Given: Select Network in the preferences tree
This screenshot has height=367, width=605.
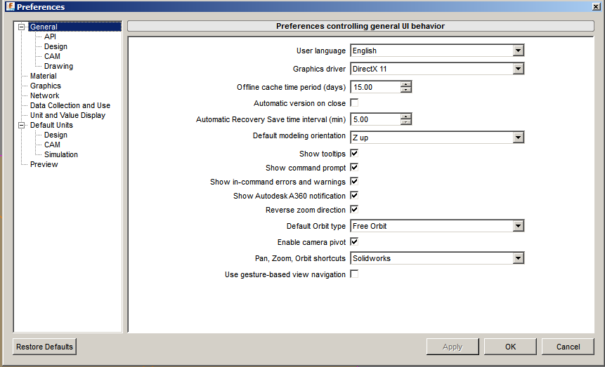Looking at the screenshot, I should pos(45,95).
